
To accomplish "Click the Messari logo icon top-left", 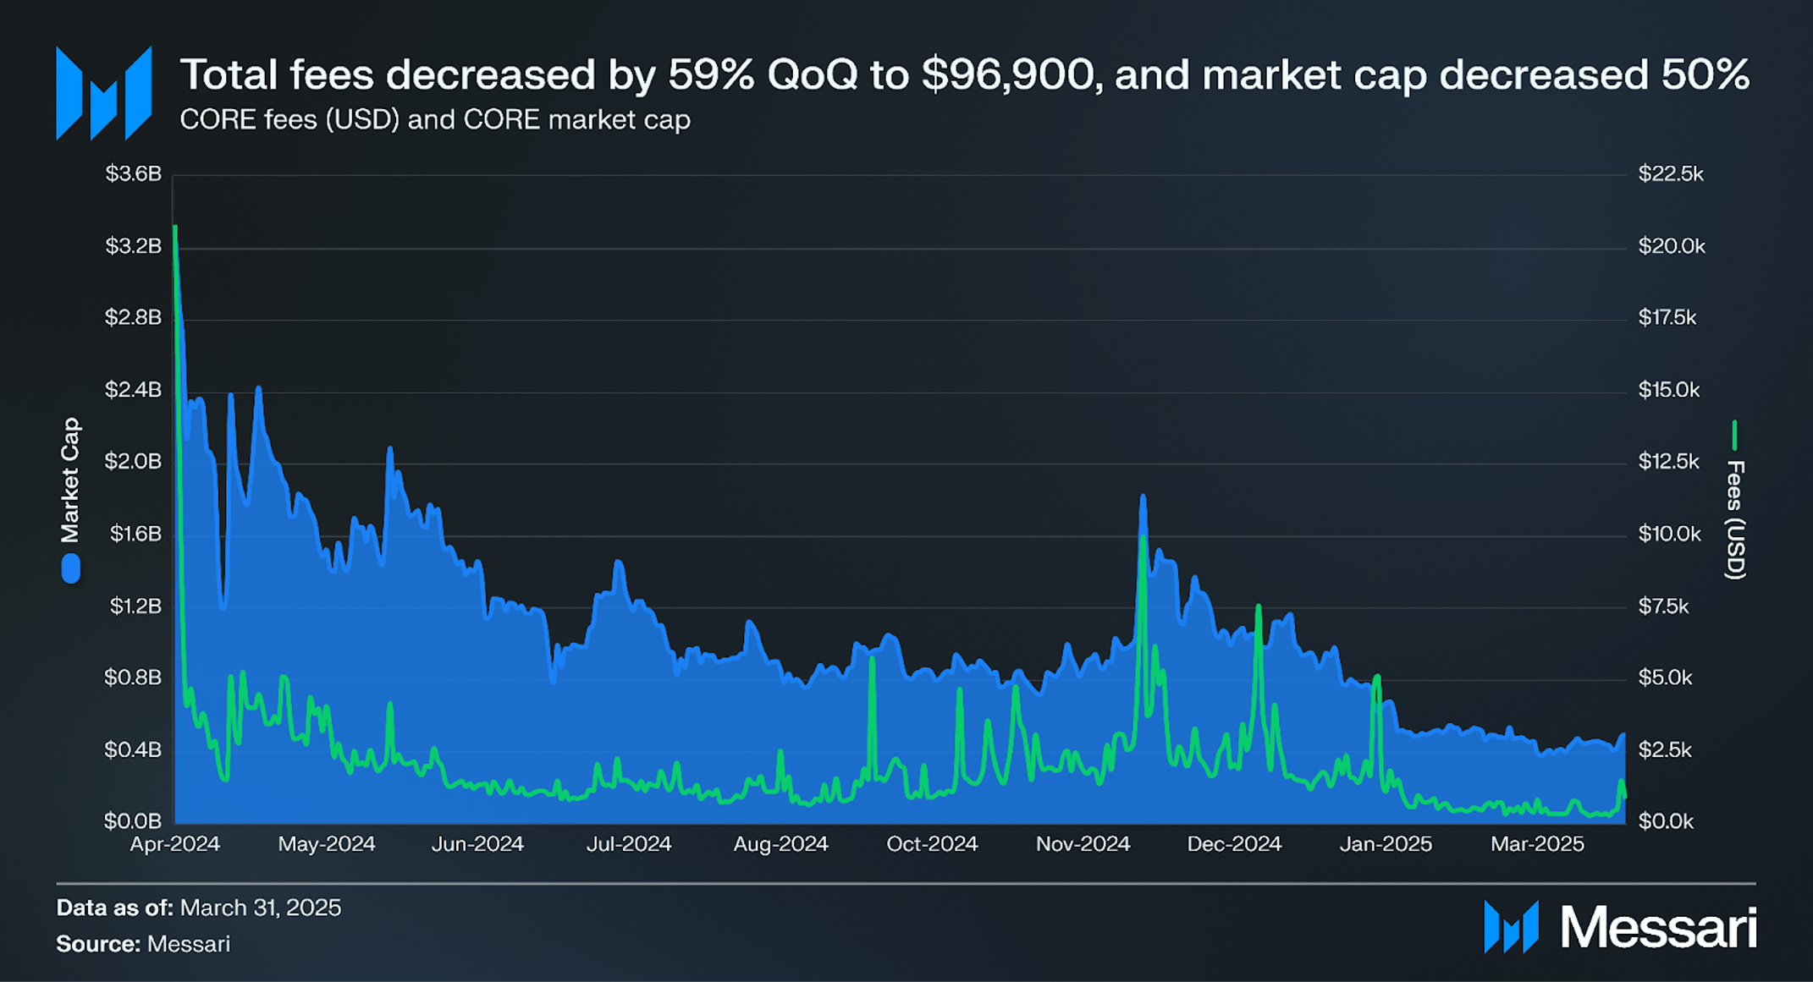I will (103, 93).
